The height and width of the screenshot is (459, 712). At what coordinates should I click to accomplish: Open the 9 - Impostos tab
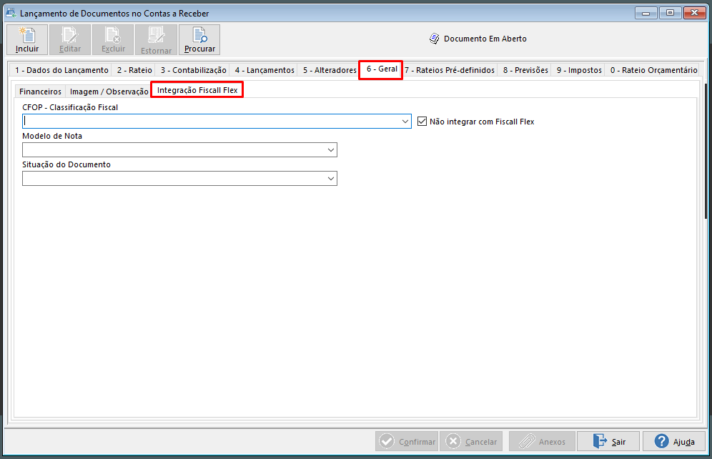(x=579, y=70)
